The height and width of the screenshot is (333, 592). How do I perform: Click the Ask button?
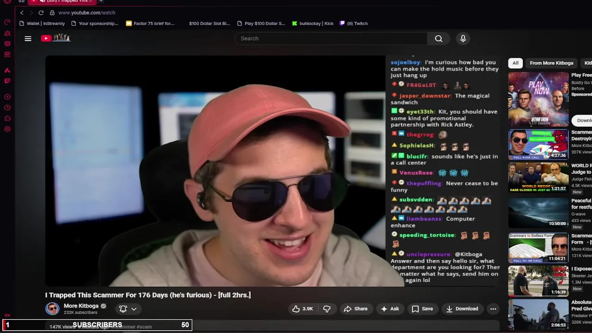click(389, 308)
